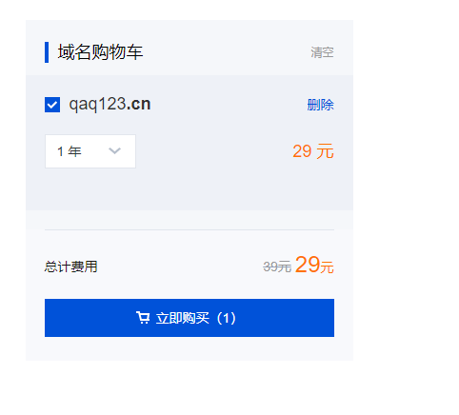Click the blue vertical bar beside heading
459x415 pixels.
(47, 52)
